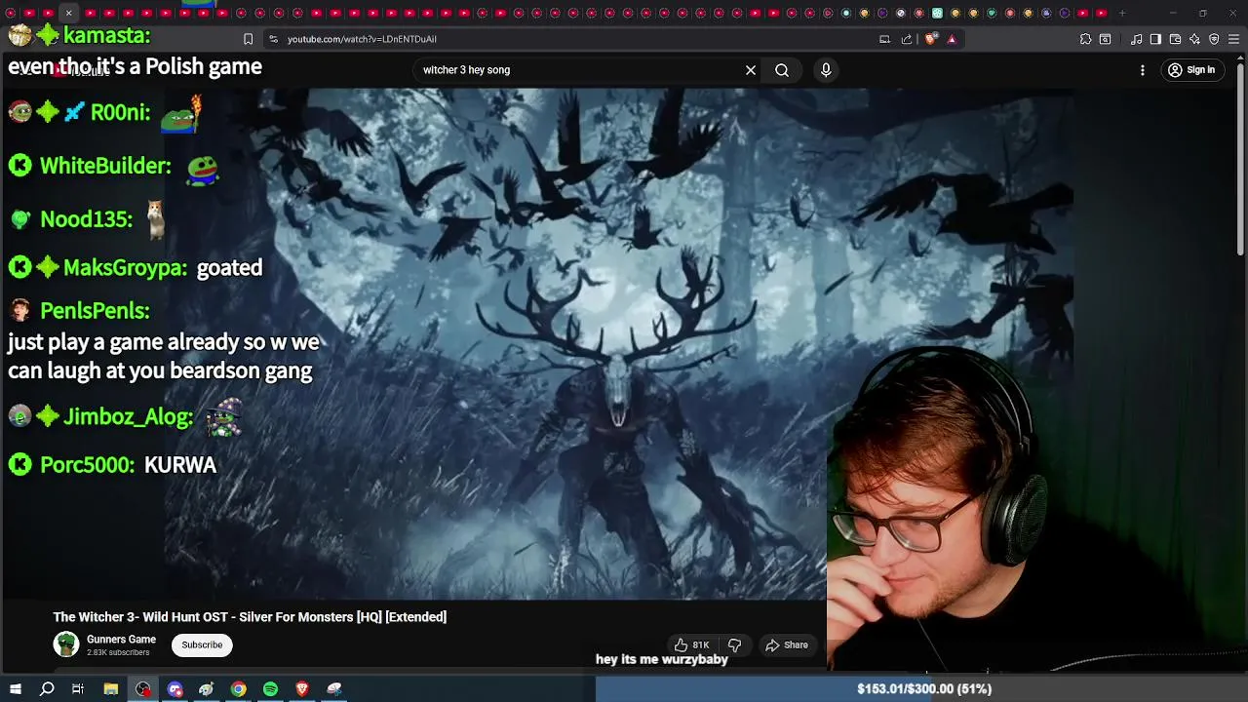Open the Brave VPN shield icon

(x=1214, y=39)
